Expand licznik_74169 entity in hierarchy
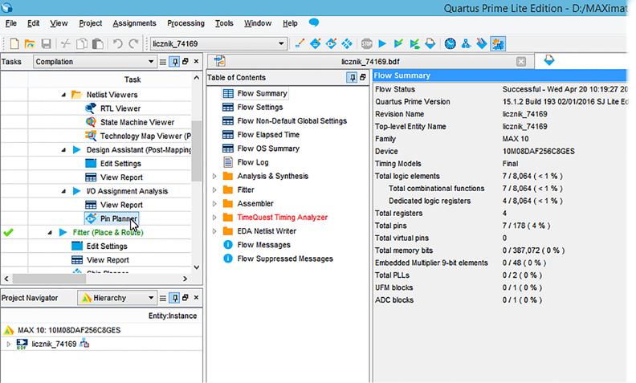Image resolution: width=636 pixels, height=383 pixels. [8, 344]
